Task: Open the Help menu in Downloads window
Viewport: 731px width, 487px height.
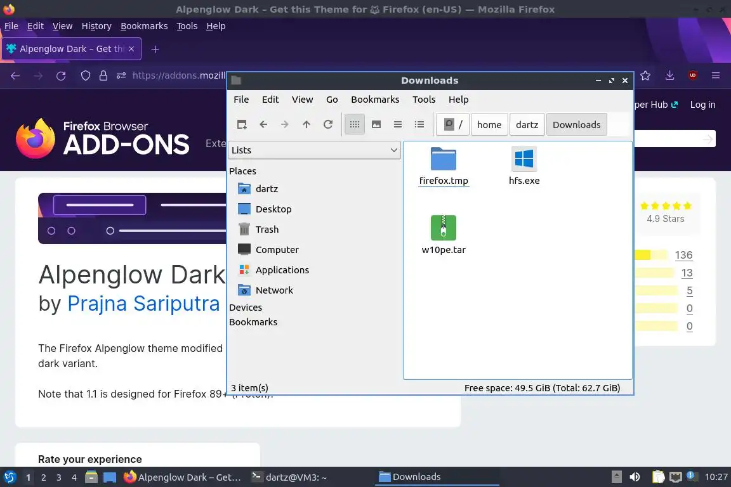Action: tap(458, 100)
